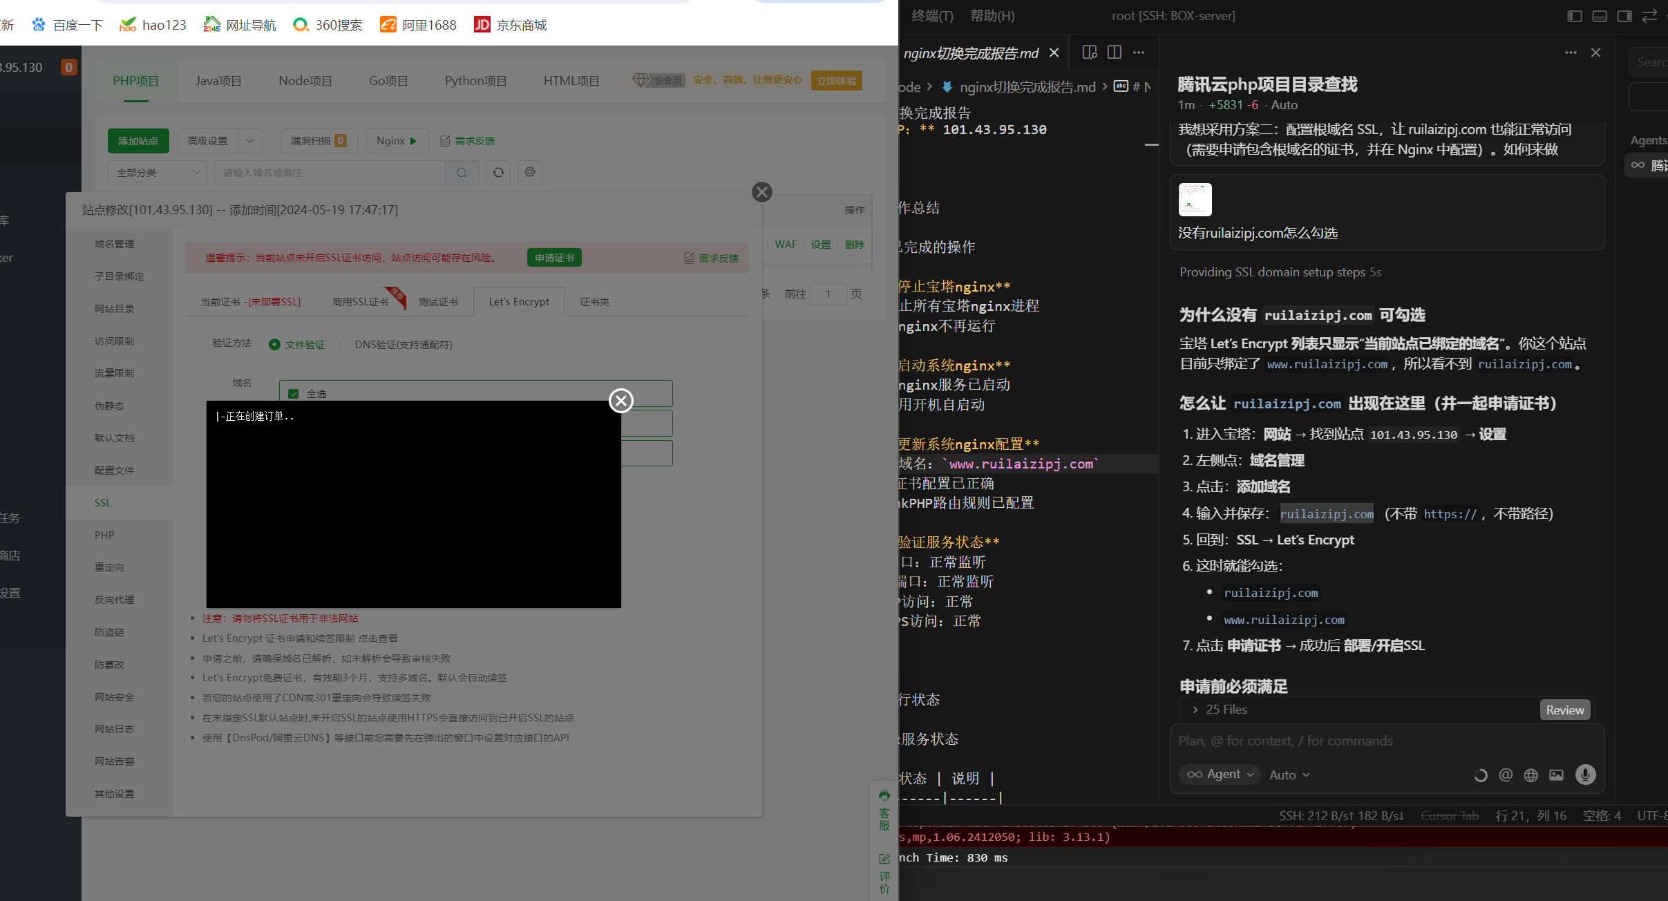Click the Review button
The height and width of the screenshot is (901, 1668).
[x=1565, y=710]
